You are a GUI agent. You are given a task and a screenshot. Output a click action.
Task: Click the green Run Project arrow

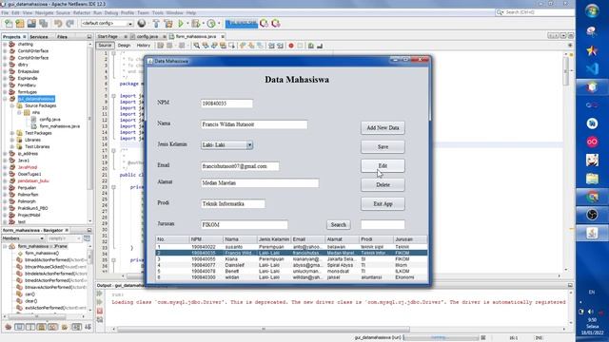181,24
